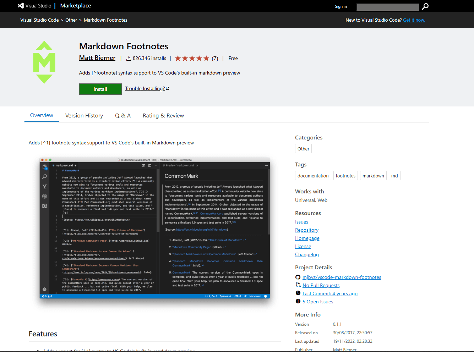Open the Trouble Installing link

[145, 88]
